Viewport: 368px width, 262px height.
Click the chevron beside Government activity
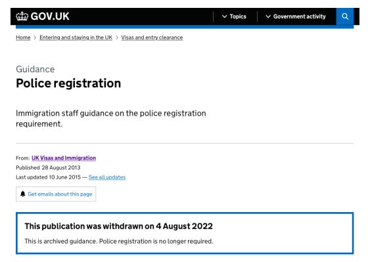268,16
